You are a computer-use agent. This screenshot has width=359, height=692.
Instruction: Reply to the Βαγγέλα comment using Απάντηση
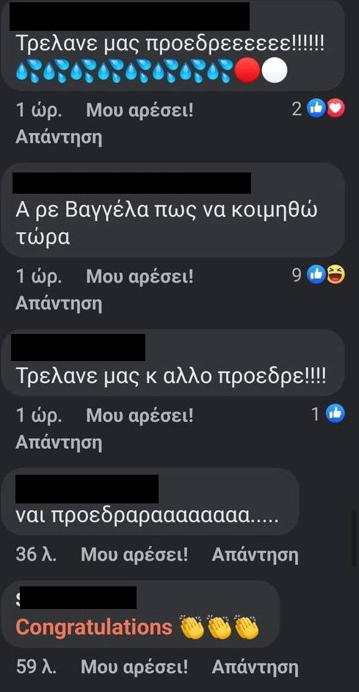coord(59,304)
